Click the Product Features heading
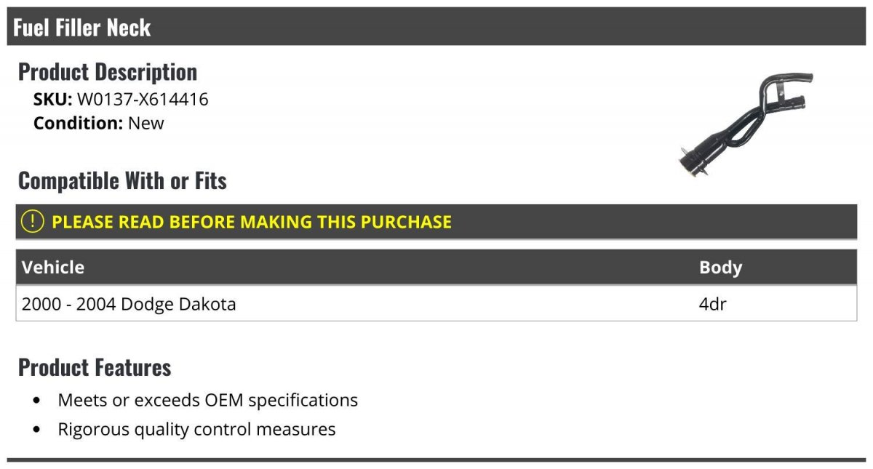873x469 pixels. coord(95,367)
